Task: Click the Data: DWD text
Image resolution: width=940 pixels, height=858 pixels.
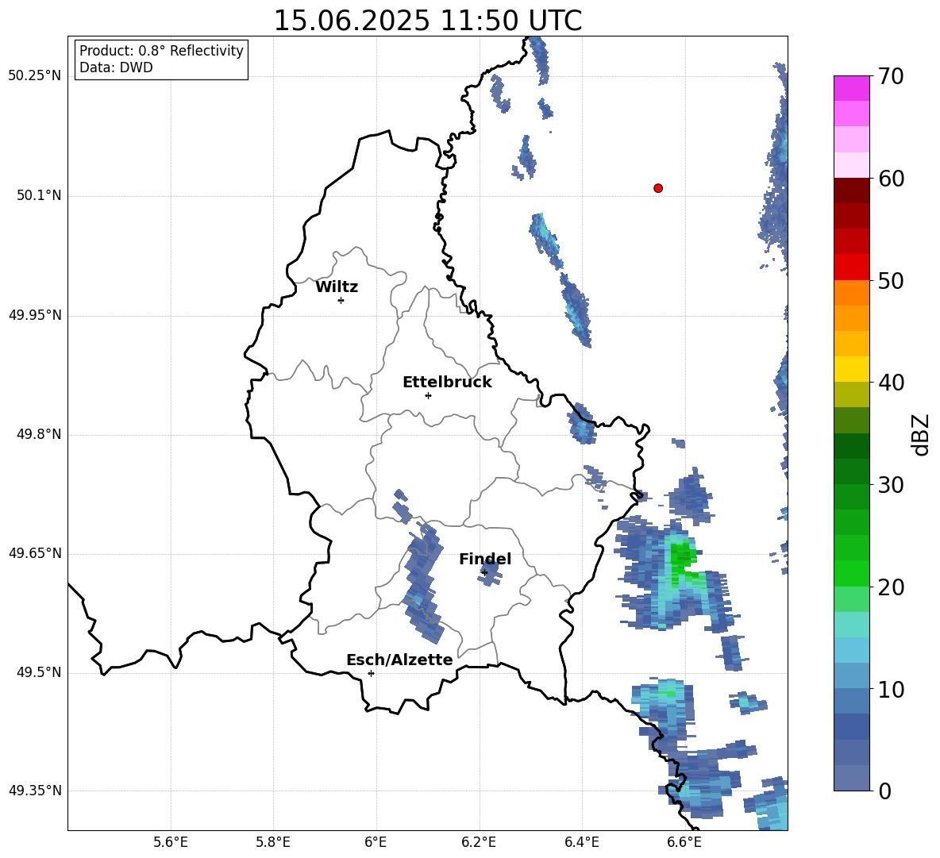Action: pos(116,67)
